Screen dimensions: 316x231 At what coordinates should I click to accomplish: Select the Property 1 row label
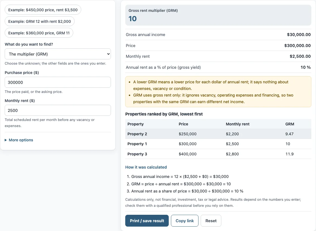click(137, 144)
